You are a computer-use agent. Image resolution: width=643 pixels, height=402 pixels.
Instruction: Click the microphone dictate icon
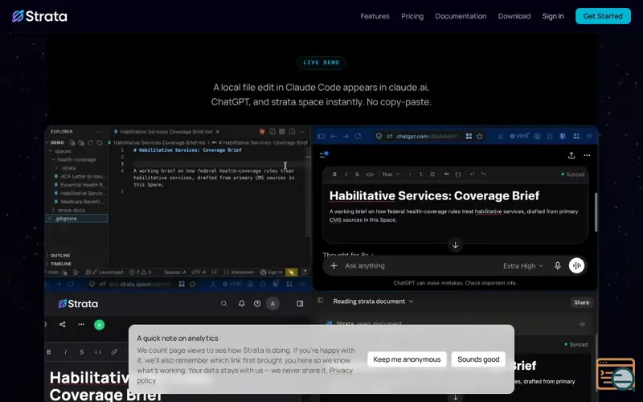click(557, 266)
